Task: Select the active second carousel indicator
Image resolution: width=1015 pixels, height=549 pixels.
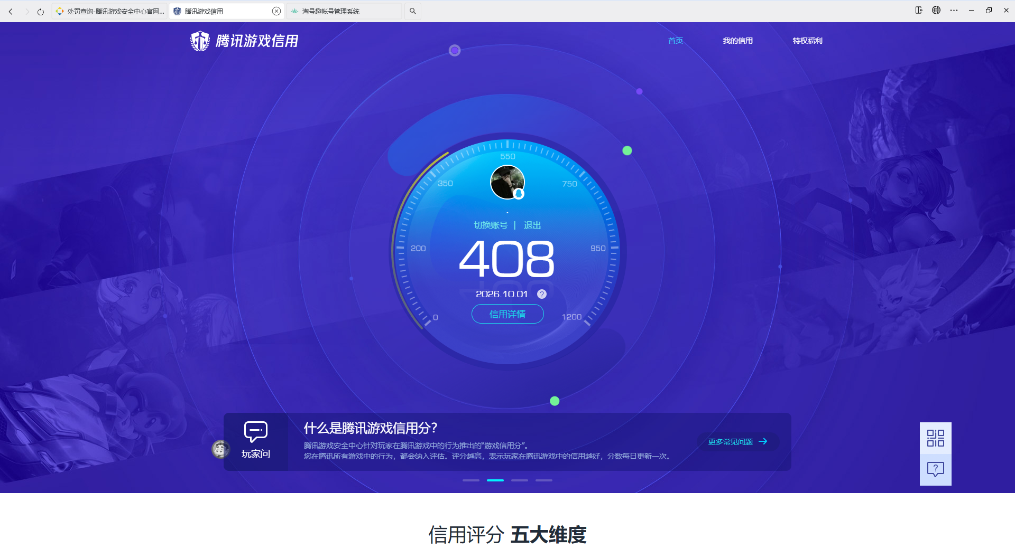Action: point(495,480)
